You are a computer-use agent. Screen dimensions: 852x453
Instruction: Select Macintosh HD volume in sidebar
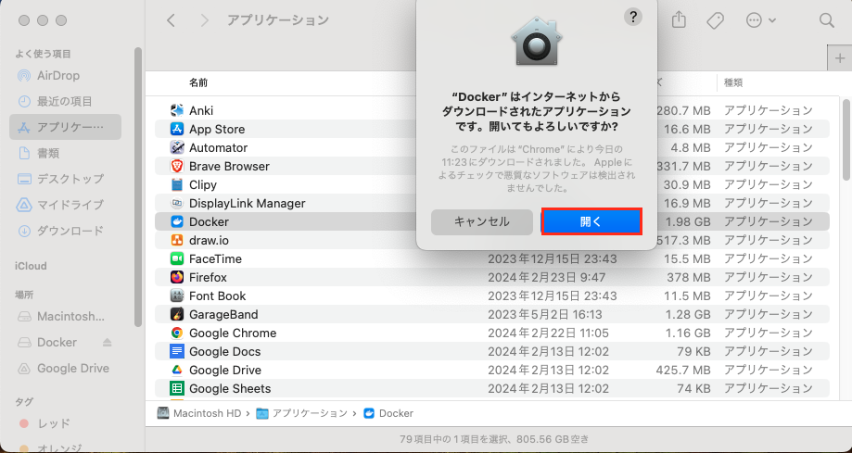[x=65, y=317]
